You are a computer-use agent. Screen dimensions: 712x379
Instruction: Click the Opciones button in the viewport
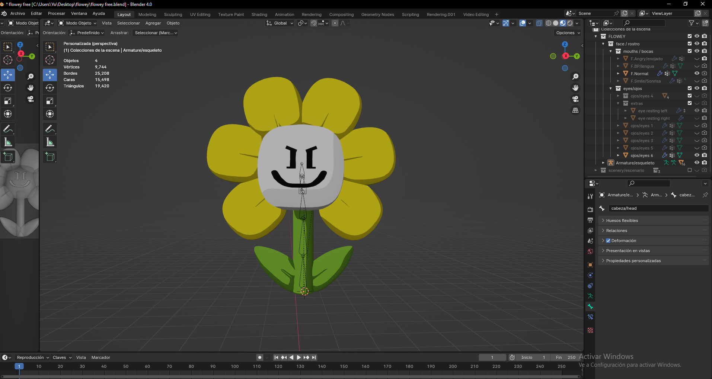click(566, 33)
